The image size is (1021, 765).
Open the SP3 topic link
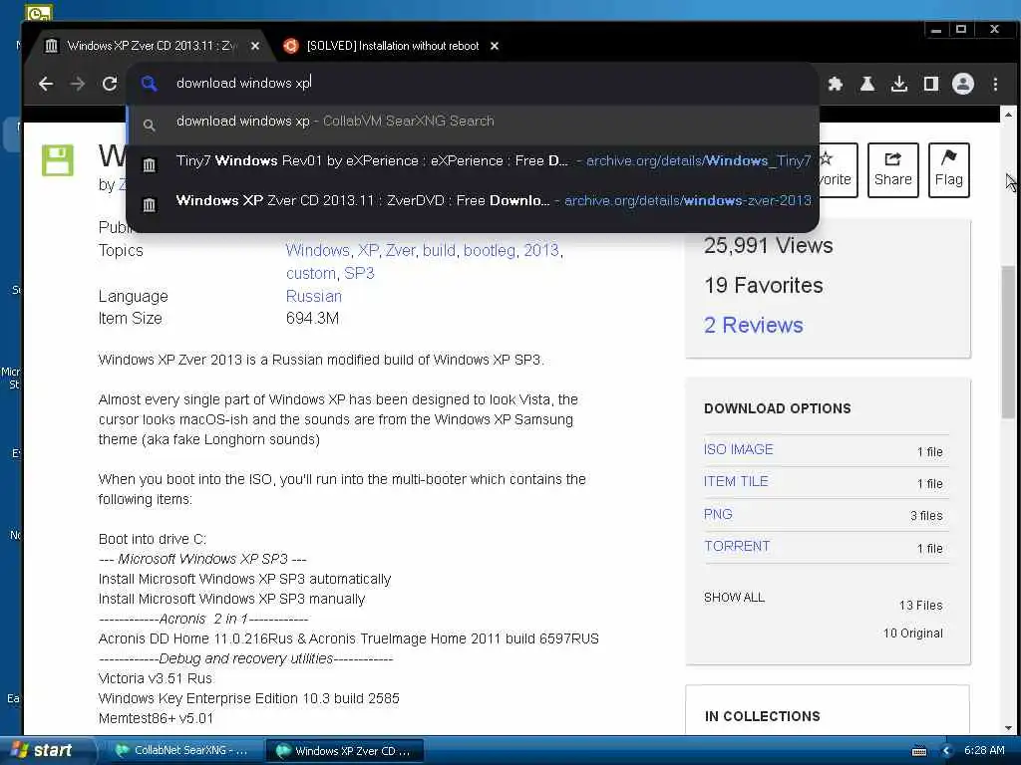[359, 273]
